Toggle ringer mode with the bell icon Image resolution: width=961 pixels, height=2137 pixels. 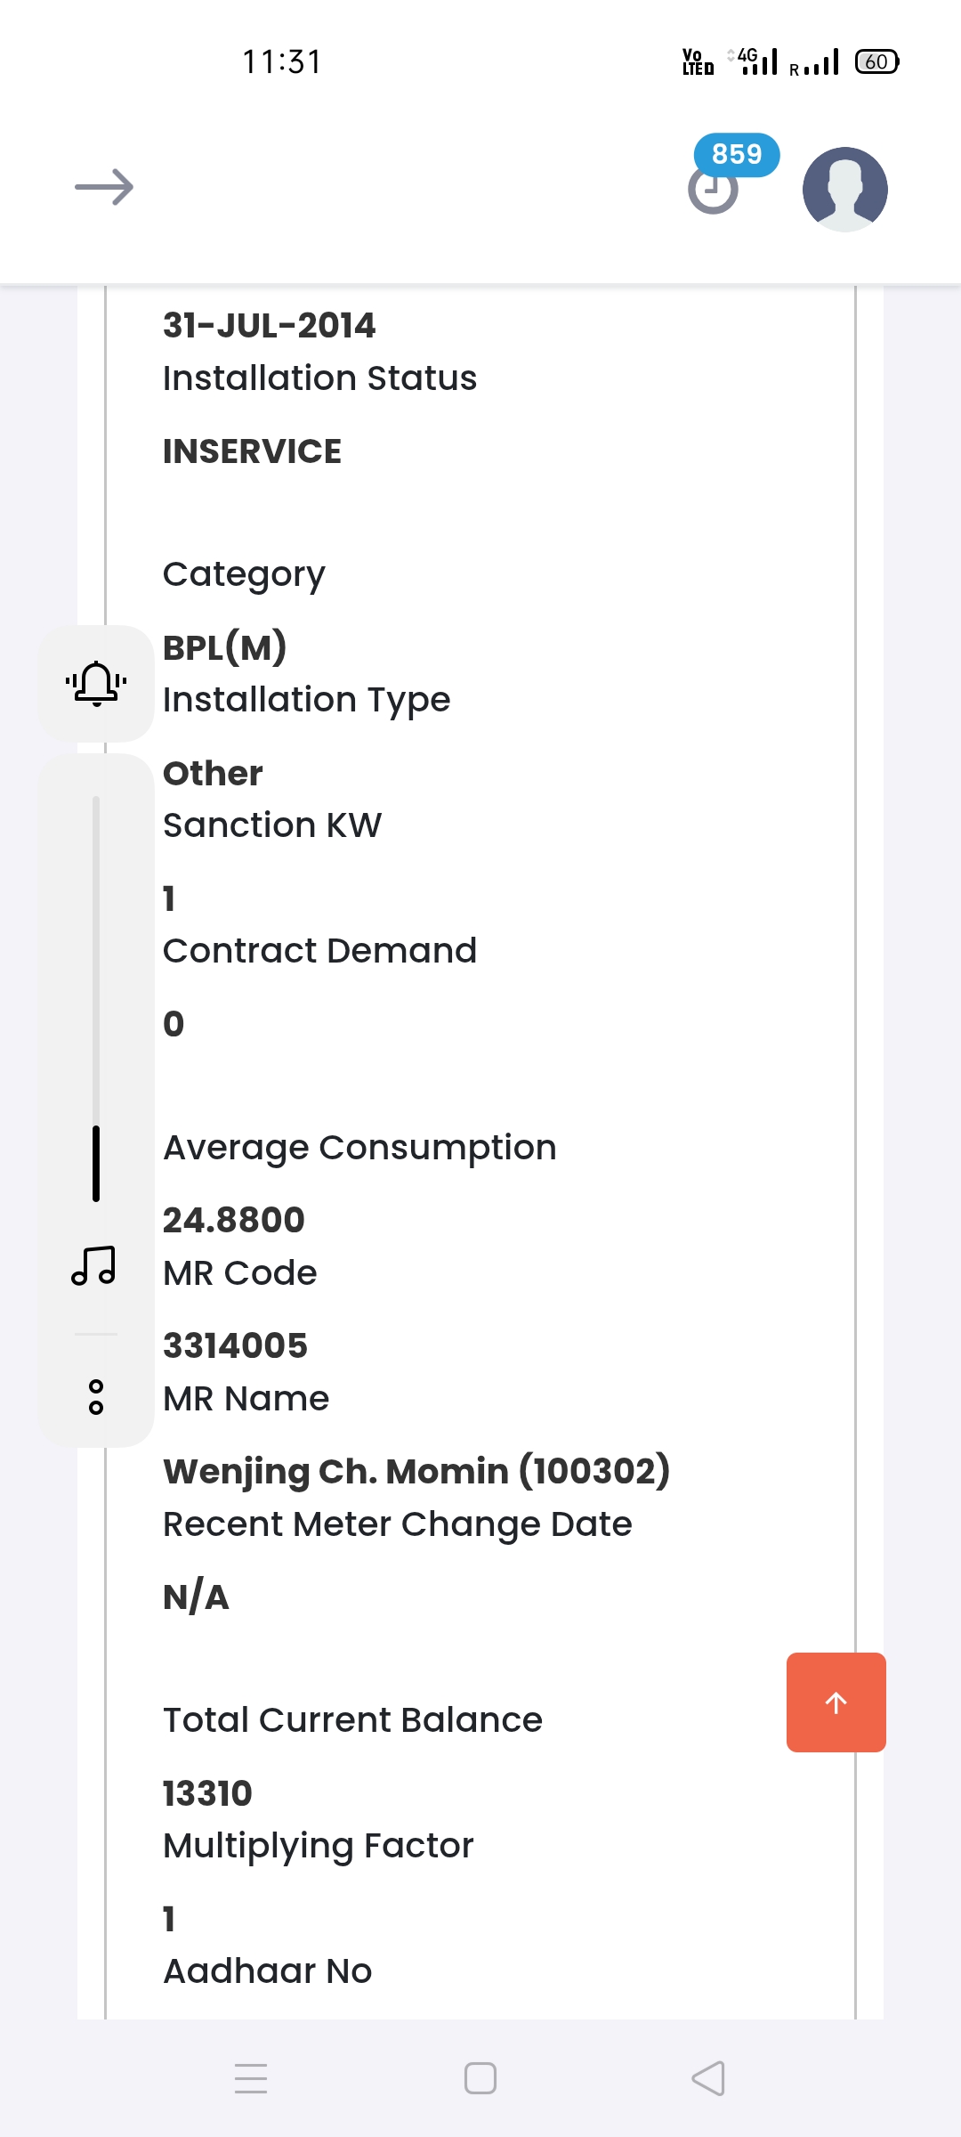coord(96,684)
